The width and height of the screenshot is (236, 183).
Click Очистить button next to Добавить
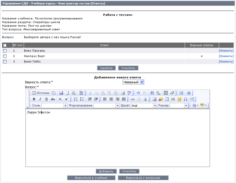(129, 171)
